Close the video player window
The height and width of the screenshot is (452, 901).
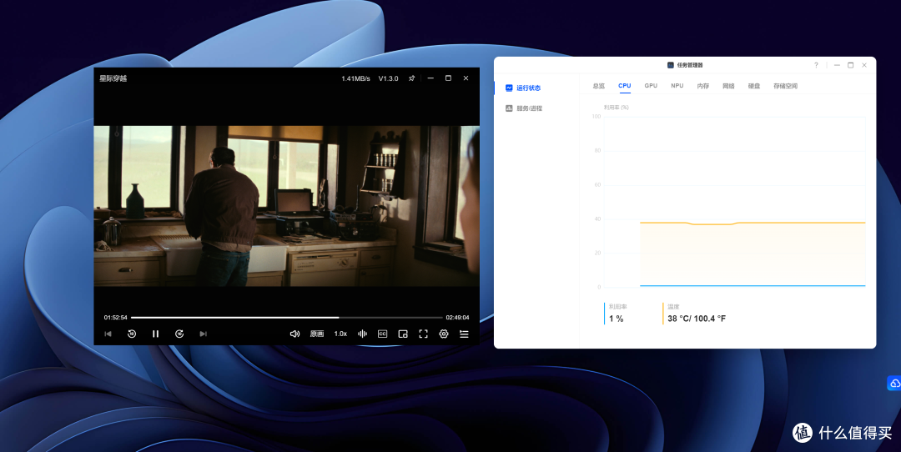466,78
